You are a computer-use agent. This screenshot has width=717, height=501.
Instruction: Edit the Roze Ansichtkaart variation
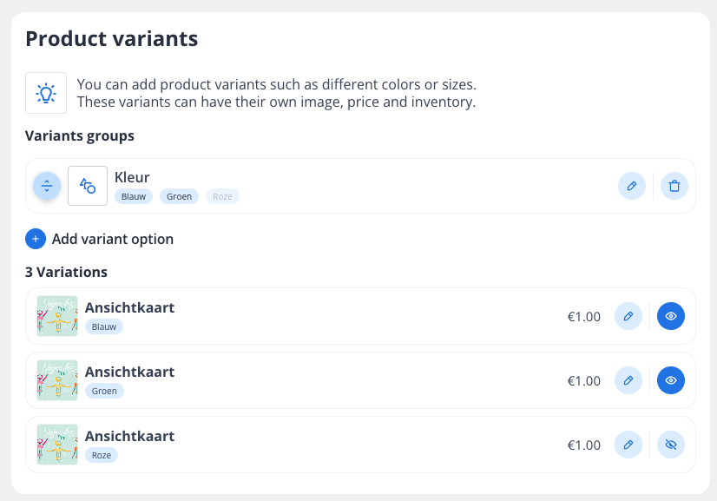[x=628, y=445]
